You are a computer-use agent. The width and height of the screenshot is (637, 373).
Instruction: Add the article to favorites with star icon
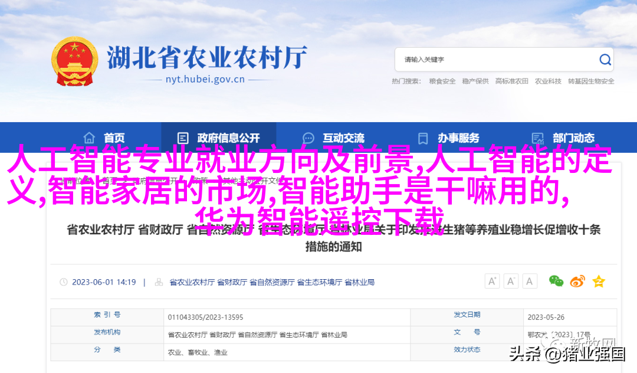click(599, 281)
